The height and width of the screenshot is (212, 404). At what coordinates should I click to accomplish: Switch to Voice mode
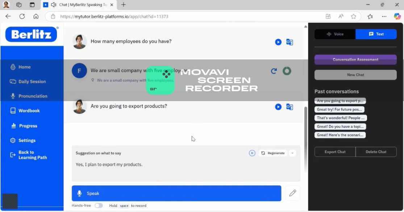click(335, 34)
